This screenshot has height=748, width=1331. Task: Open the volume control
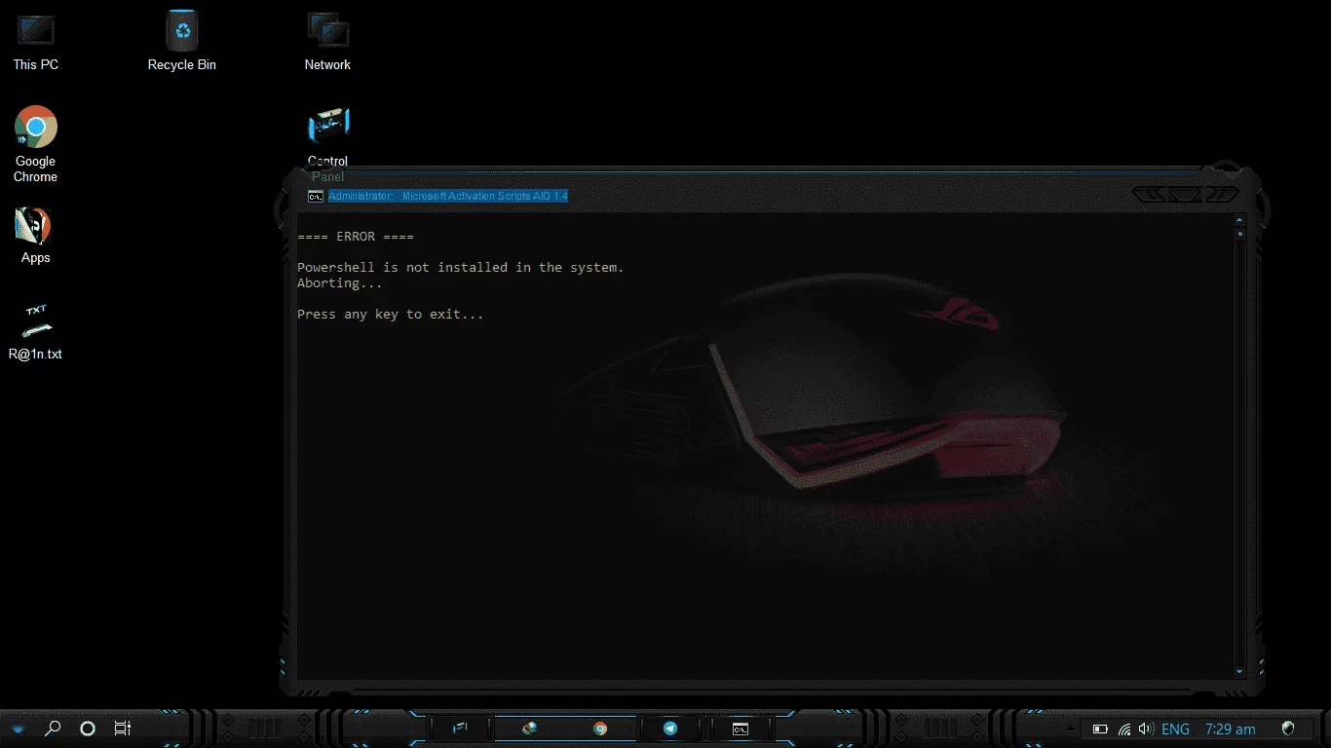1146,729
